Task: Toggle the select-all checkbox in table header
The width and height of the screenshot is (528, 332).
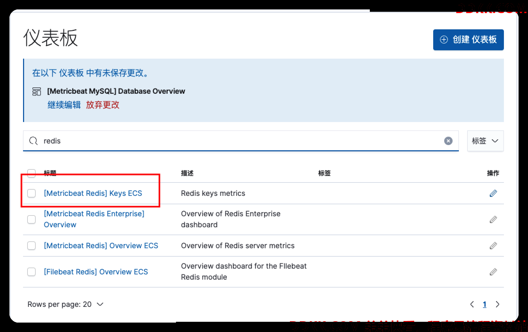Action: pos(31,173)
